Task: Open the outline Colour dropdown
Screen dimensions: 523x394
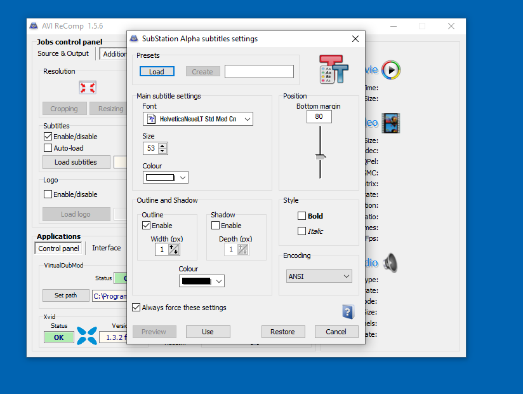Action: click(x=218, y=281)
